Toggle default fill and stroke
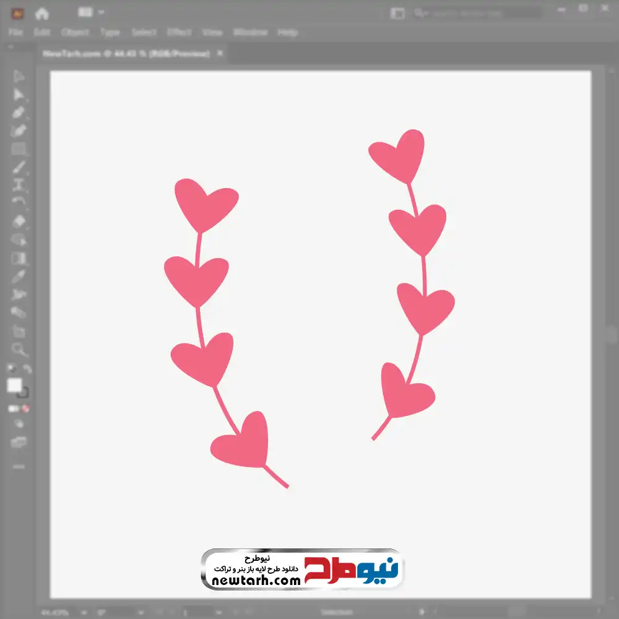Image resolution: width=619 pixels, height=619 pixels. click(11, 369)
